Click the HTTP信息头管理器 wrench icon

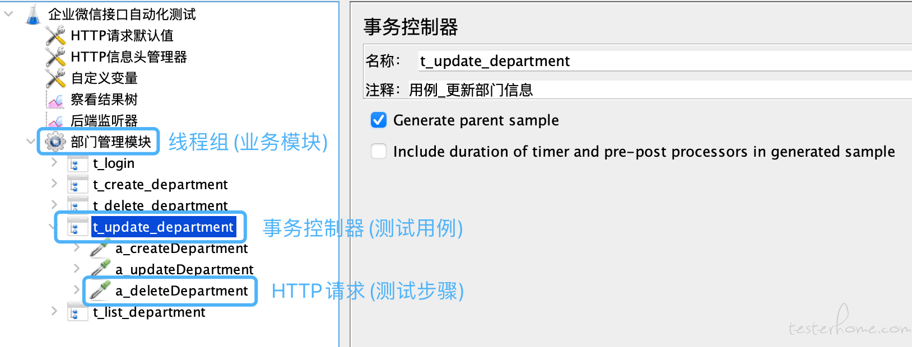pyautogui.click(x=55, y=57)
